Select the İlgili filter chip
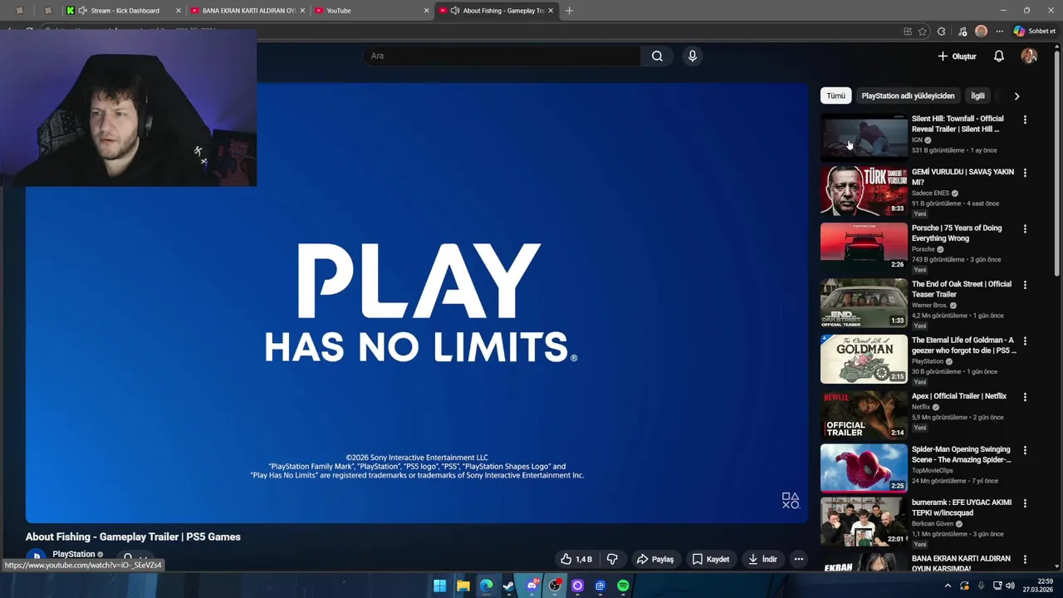The width and height of the screenshot is (1063, 598). click(x=978, y=96)
